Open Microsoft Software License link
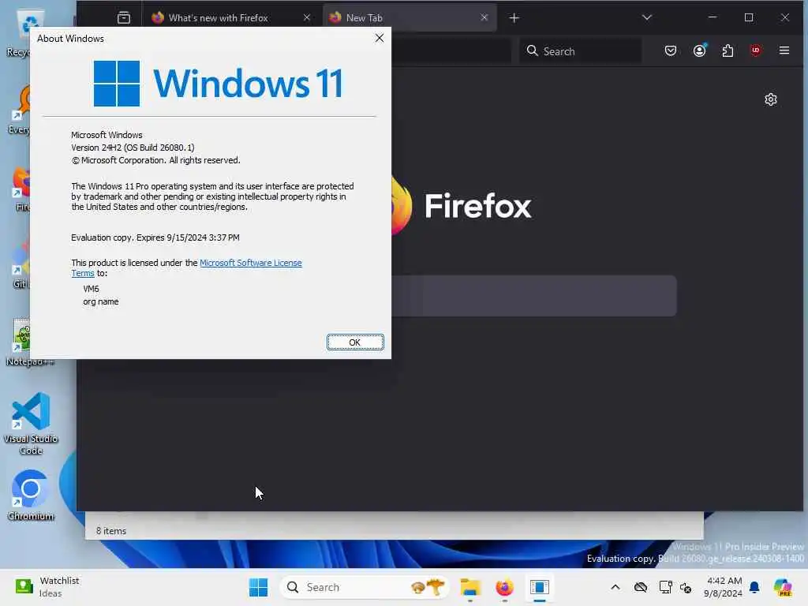Image resolution: width=808 pixels, height=606 pixels. click(x=250, y=263)
